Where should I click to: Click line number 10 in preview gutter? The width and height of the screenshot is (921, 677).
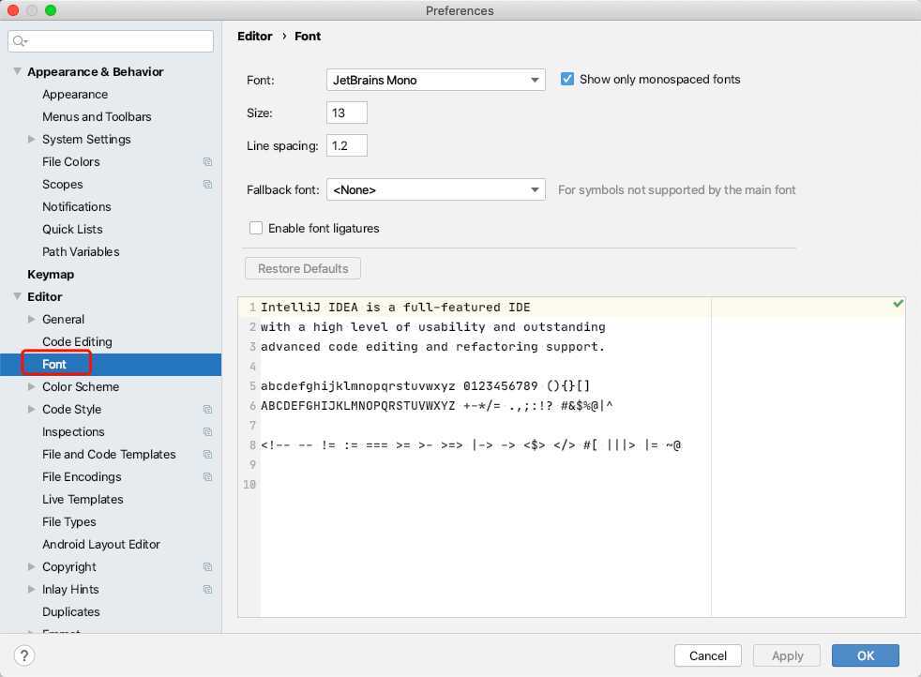[249, 485]
